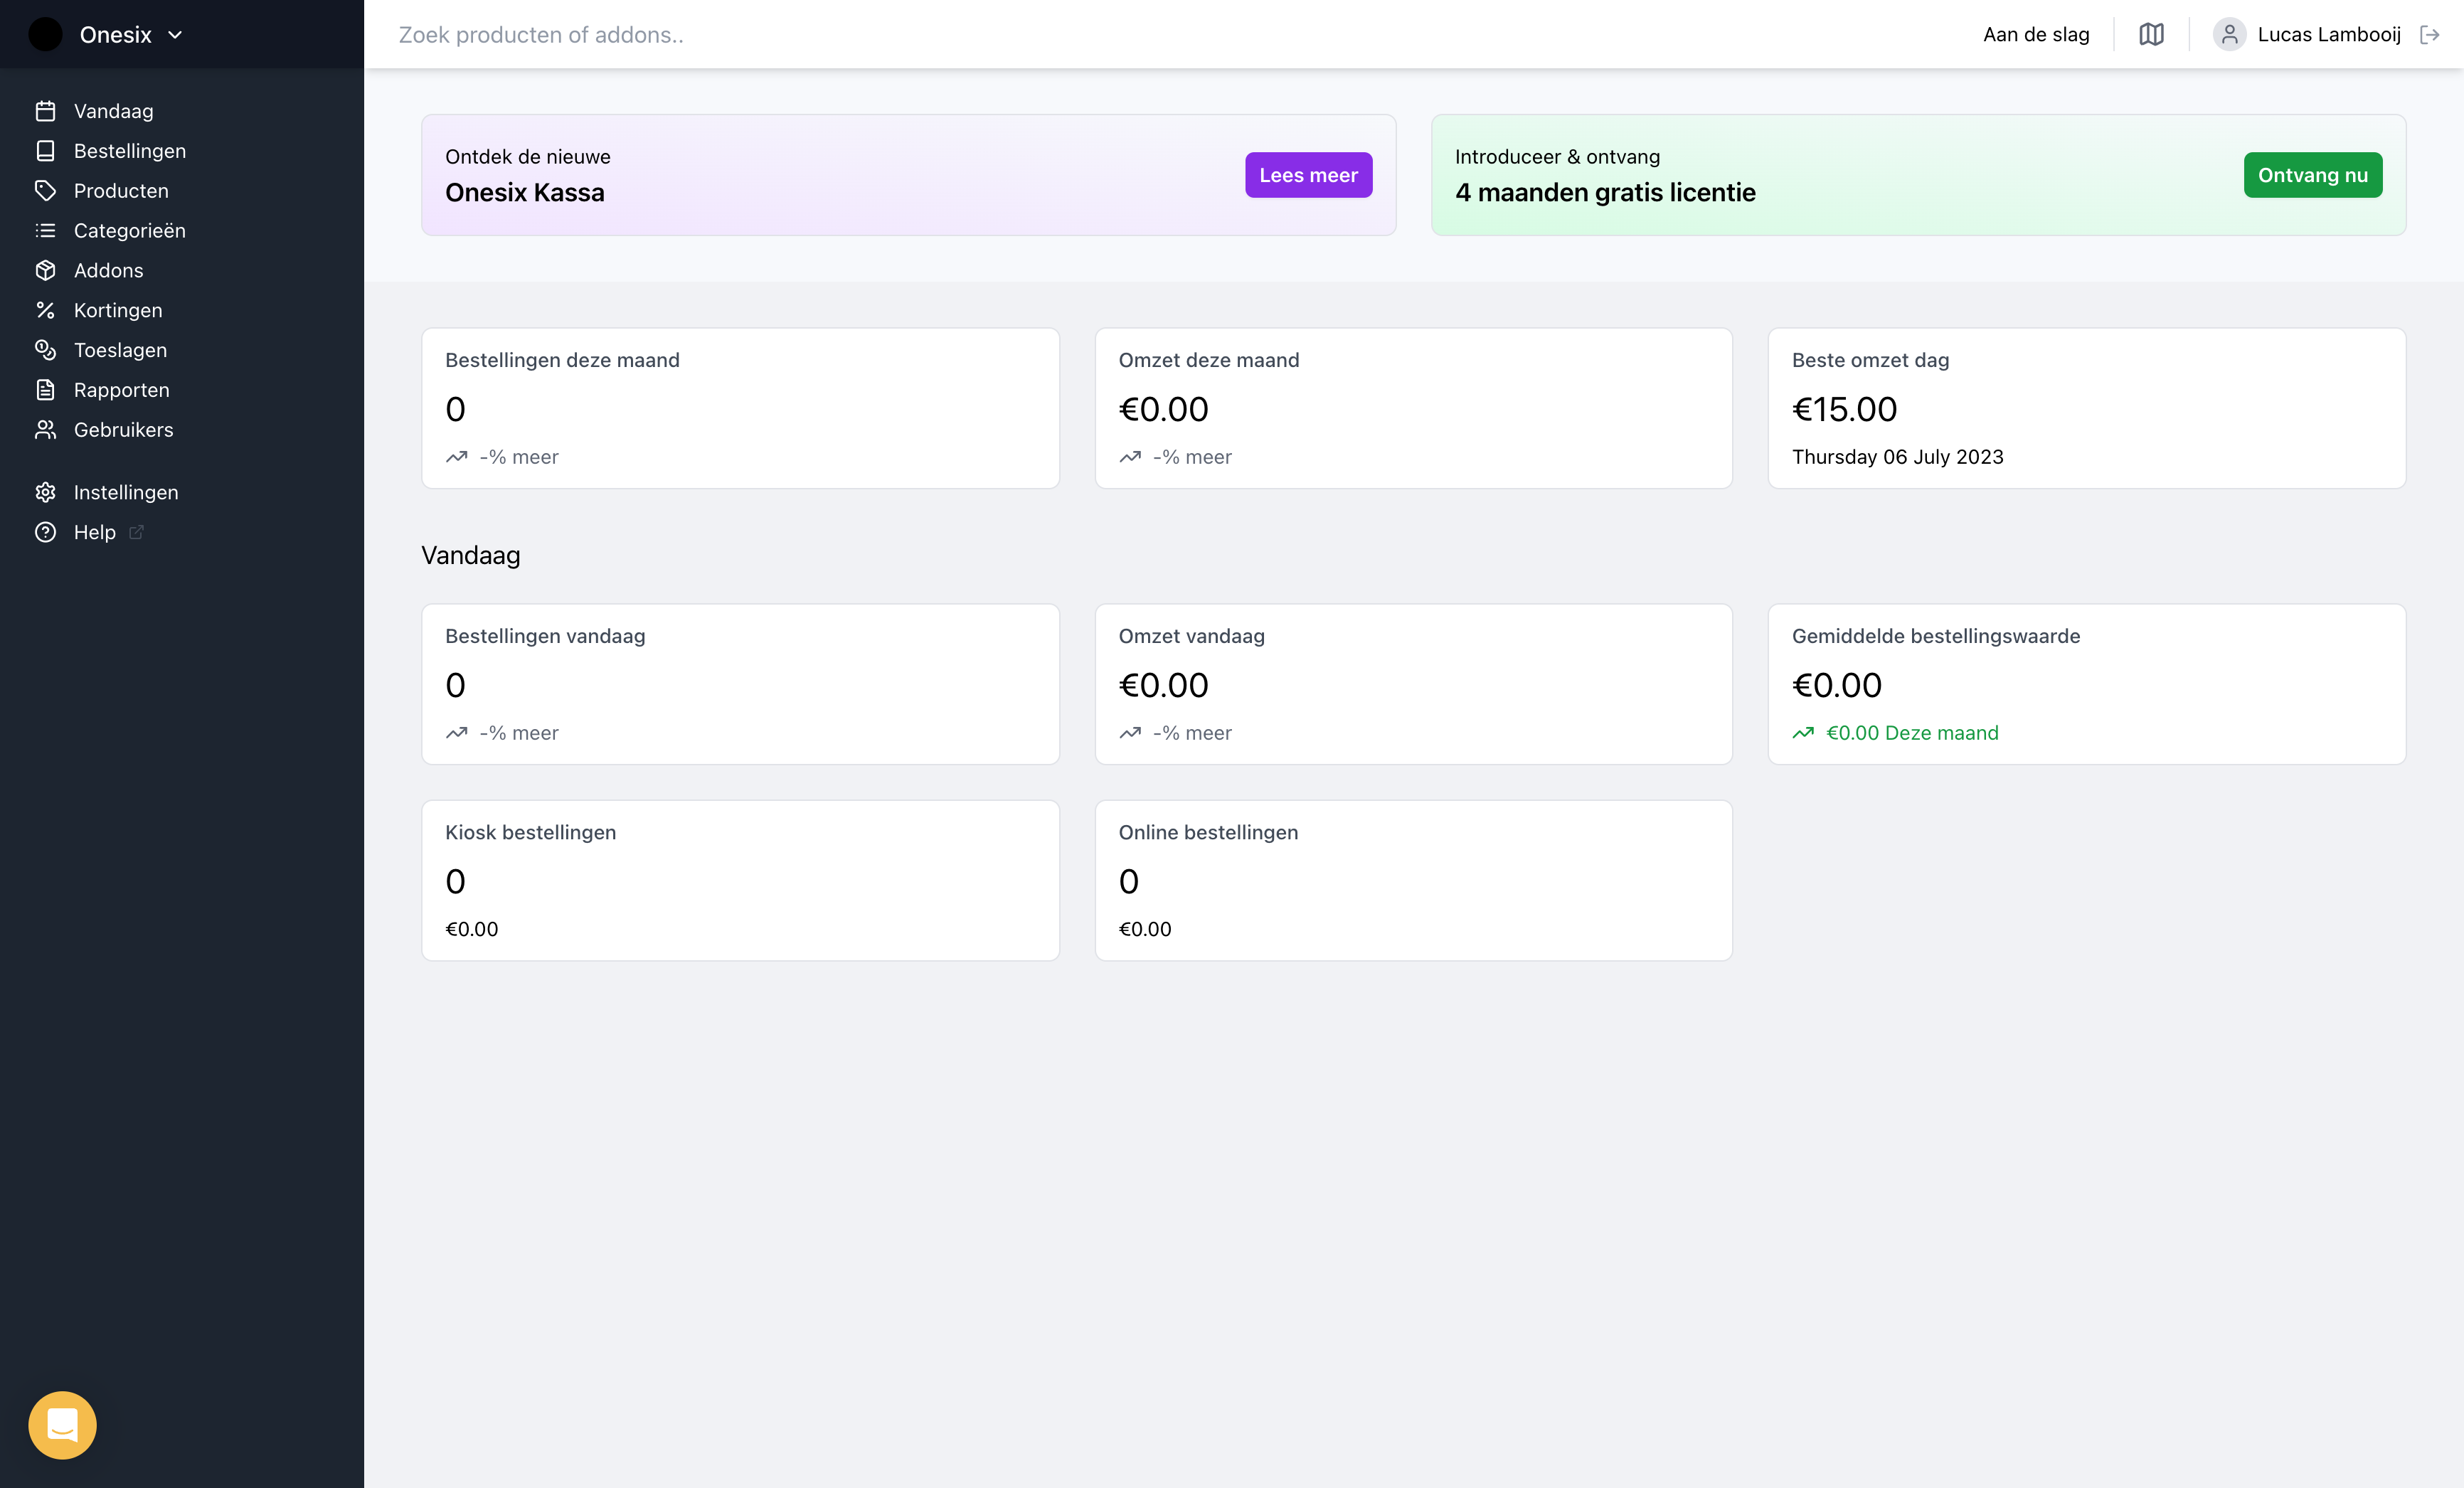Click the €0.00 Deze maand text
The width and height of the screenshot is (2464, 1488).
(x=1912, y=733)
